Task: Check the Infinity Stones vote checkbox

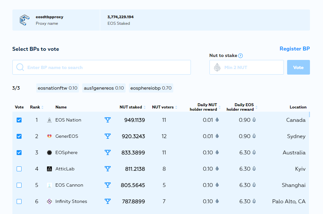Action: coord(19,202)
